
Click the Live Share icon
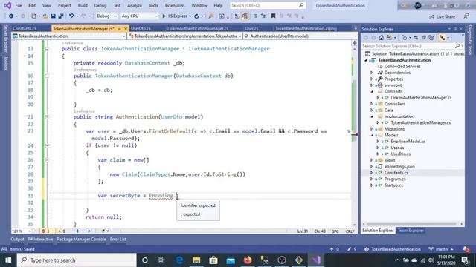431,16
